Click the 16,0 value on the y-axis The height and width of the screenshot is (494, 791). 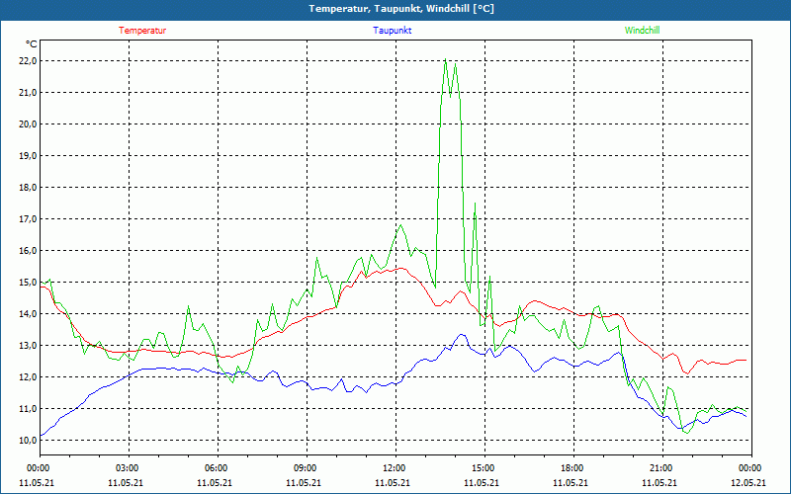[x=28, y=251]
